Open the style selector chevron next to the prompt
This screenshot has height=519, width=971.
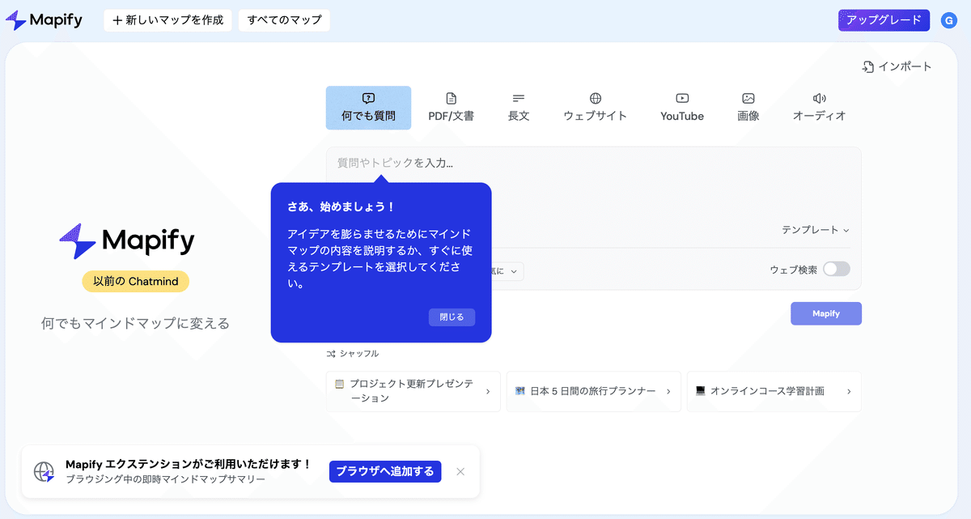click(515, 271)
